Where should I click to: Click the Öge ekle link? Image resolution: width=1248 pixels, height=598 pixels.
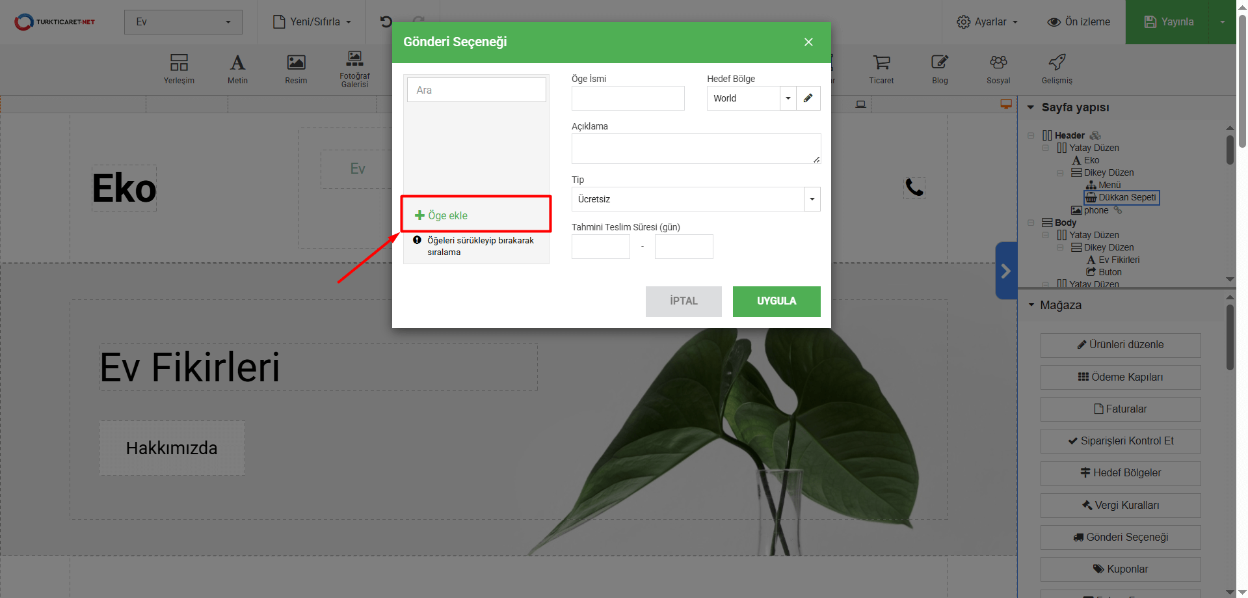tap(442, 215)
